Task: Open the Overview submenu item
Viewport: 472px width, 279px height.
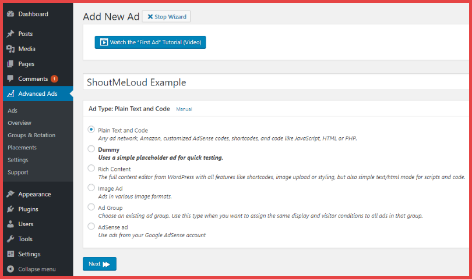Action: [20, 123]
